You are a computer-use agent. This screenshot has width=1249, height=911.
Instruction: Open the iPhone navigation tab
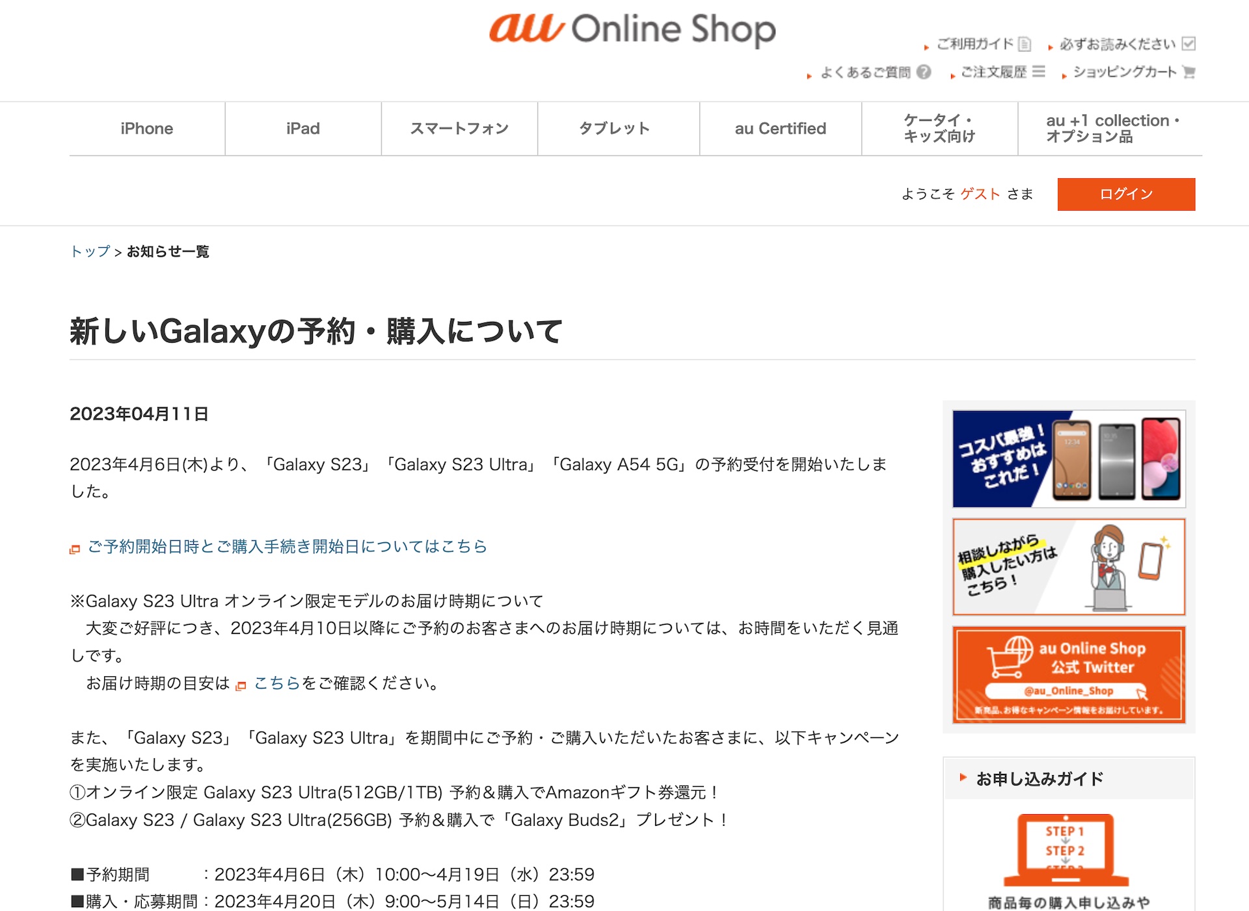147,128
